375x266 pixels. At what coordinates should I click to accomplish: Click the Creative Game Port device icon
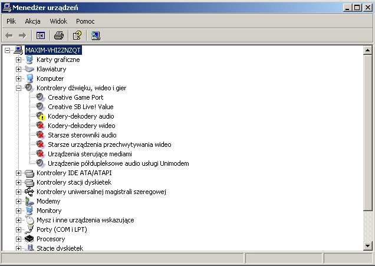pyautogui.click(x=41, y=97)
